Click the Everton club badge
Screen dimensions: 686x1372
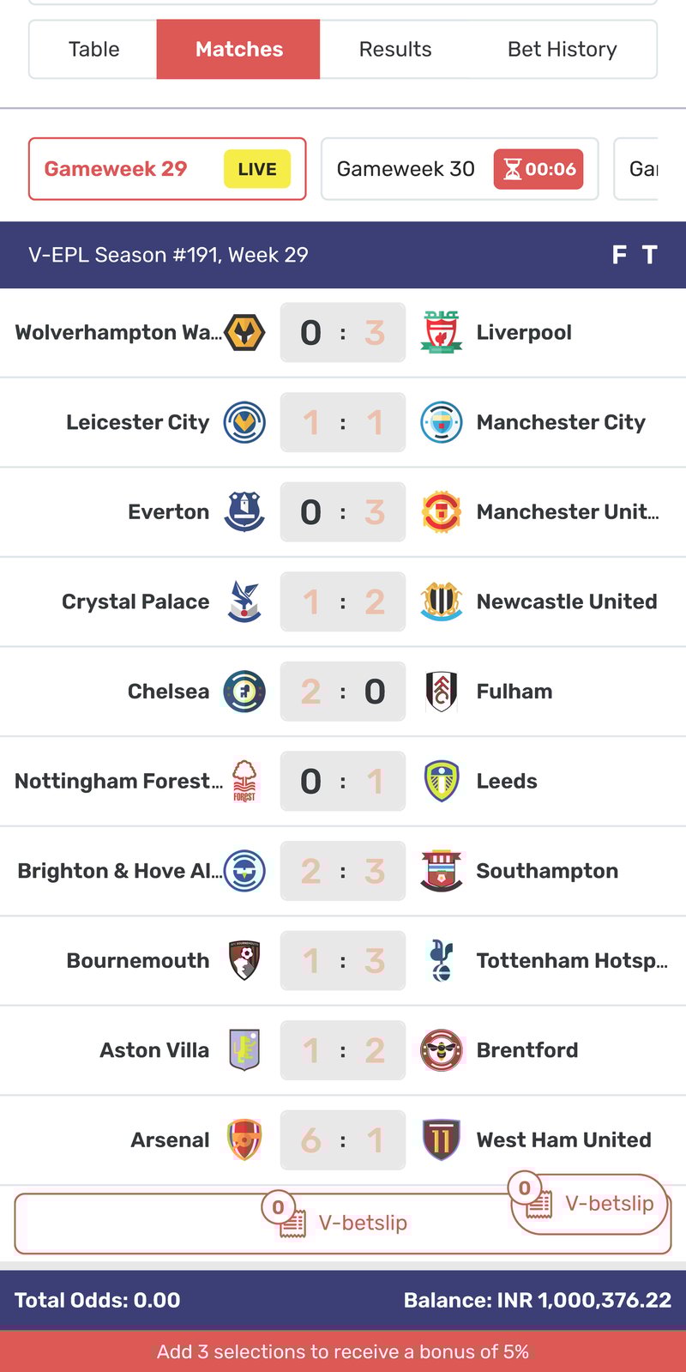tap(244, 511)
